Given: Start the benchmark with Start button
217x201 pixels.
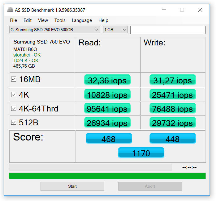Looking at the screenshot, I should 72,186.
